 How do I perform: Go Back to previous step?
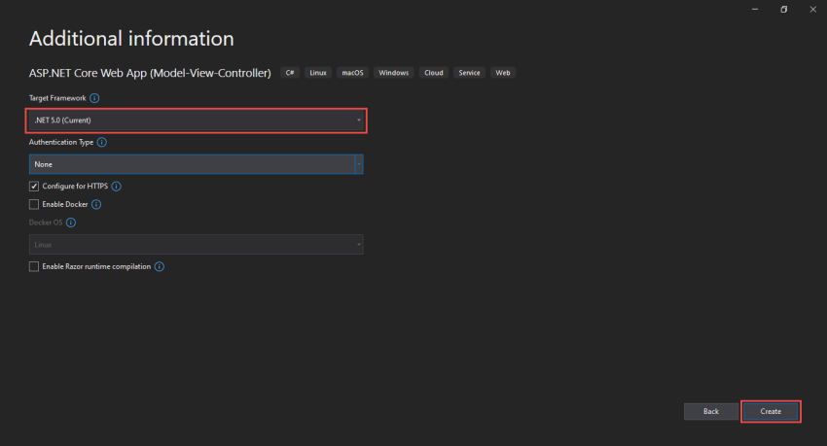pos(711,411)
